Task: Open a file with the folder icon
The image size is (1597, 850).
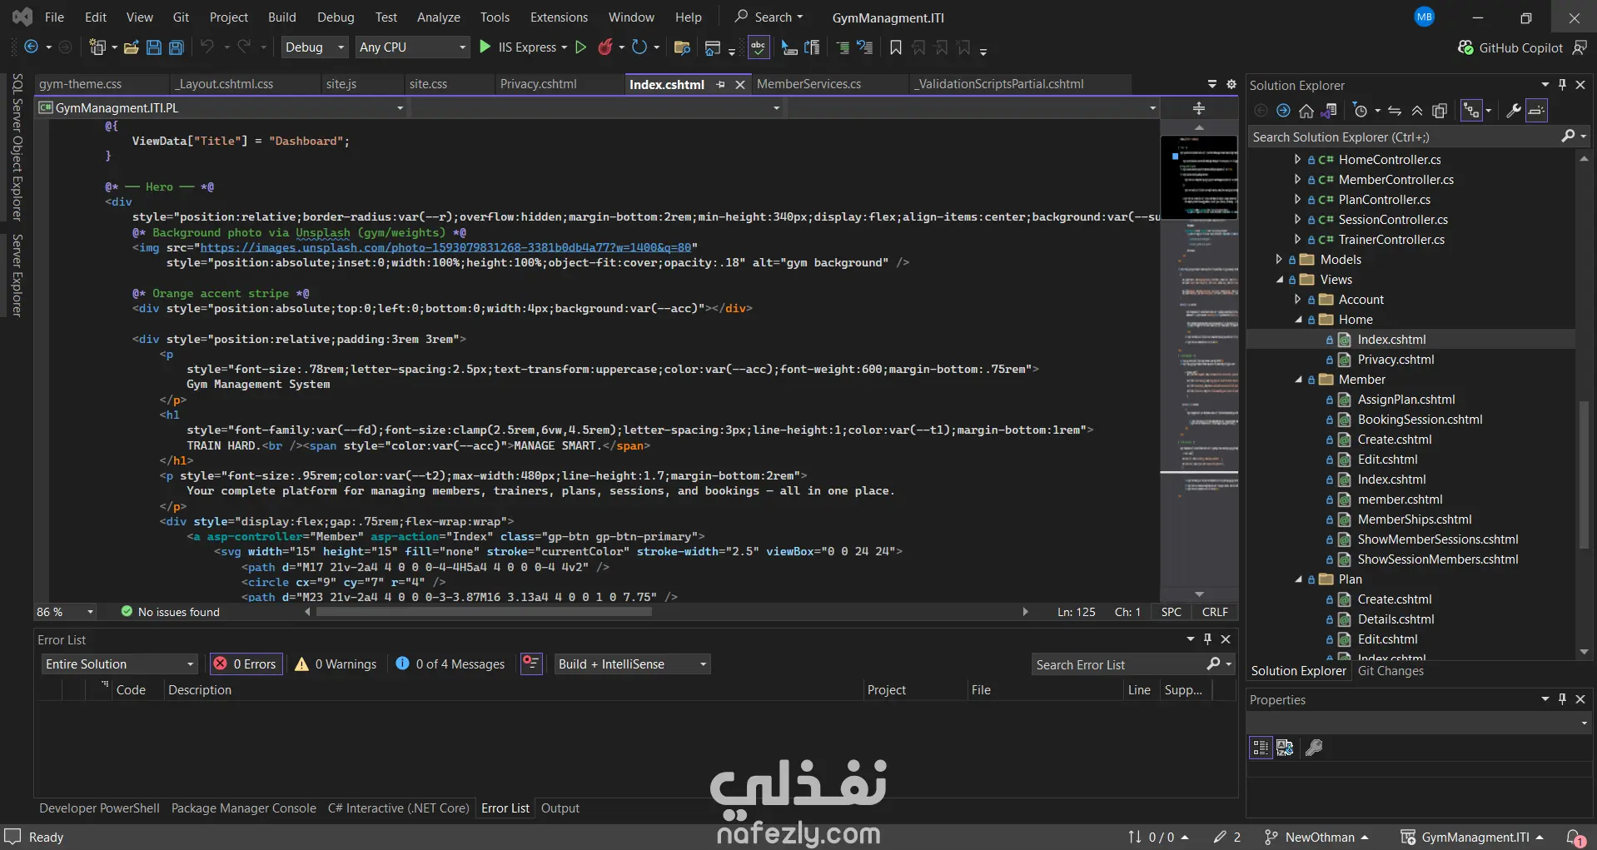Action: coord(131,47)
